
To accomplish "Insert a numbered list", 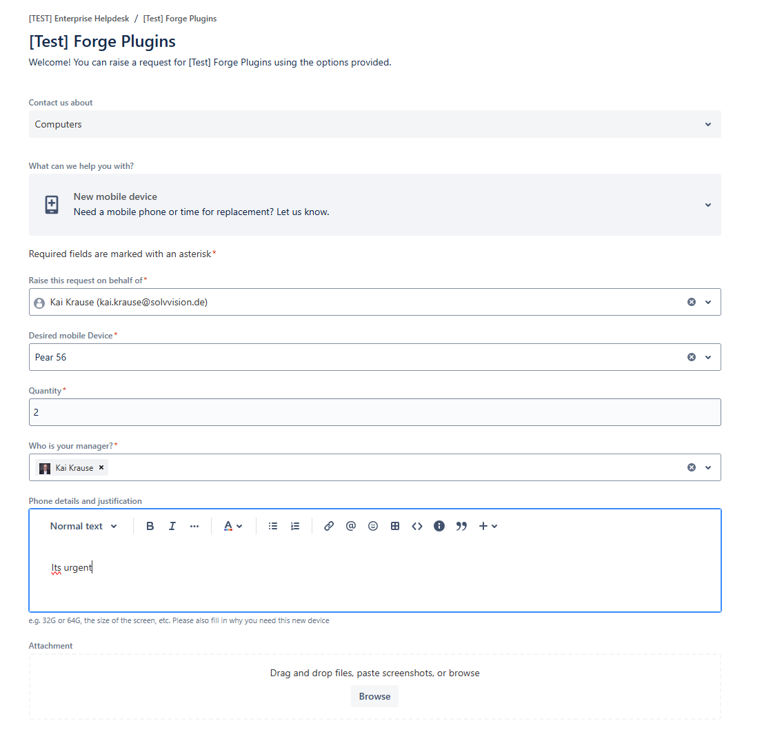I will point(294,526).
